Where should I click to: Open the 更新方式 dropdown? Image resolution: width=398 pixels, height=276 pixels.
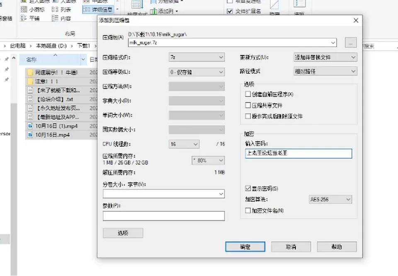coord(325,57)
